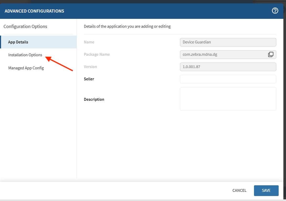This screenshot has width=286, height=201.
Task: Focus the Description text area
Action: pos(228,99)
